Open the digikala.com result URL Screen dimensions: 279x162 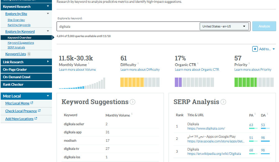[206, 128]
